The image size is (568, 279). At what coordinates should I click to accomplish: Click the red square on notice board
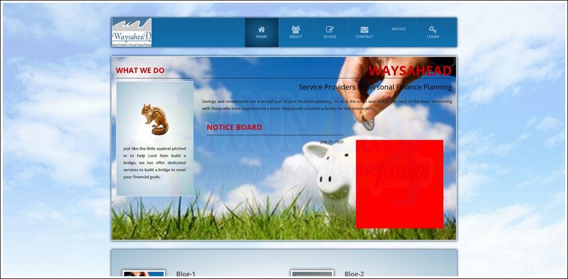pyautogui.click(x=399, y=184)
